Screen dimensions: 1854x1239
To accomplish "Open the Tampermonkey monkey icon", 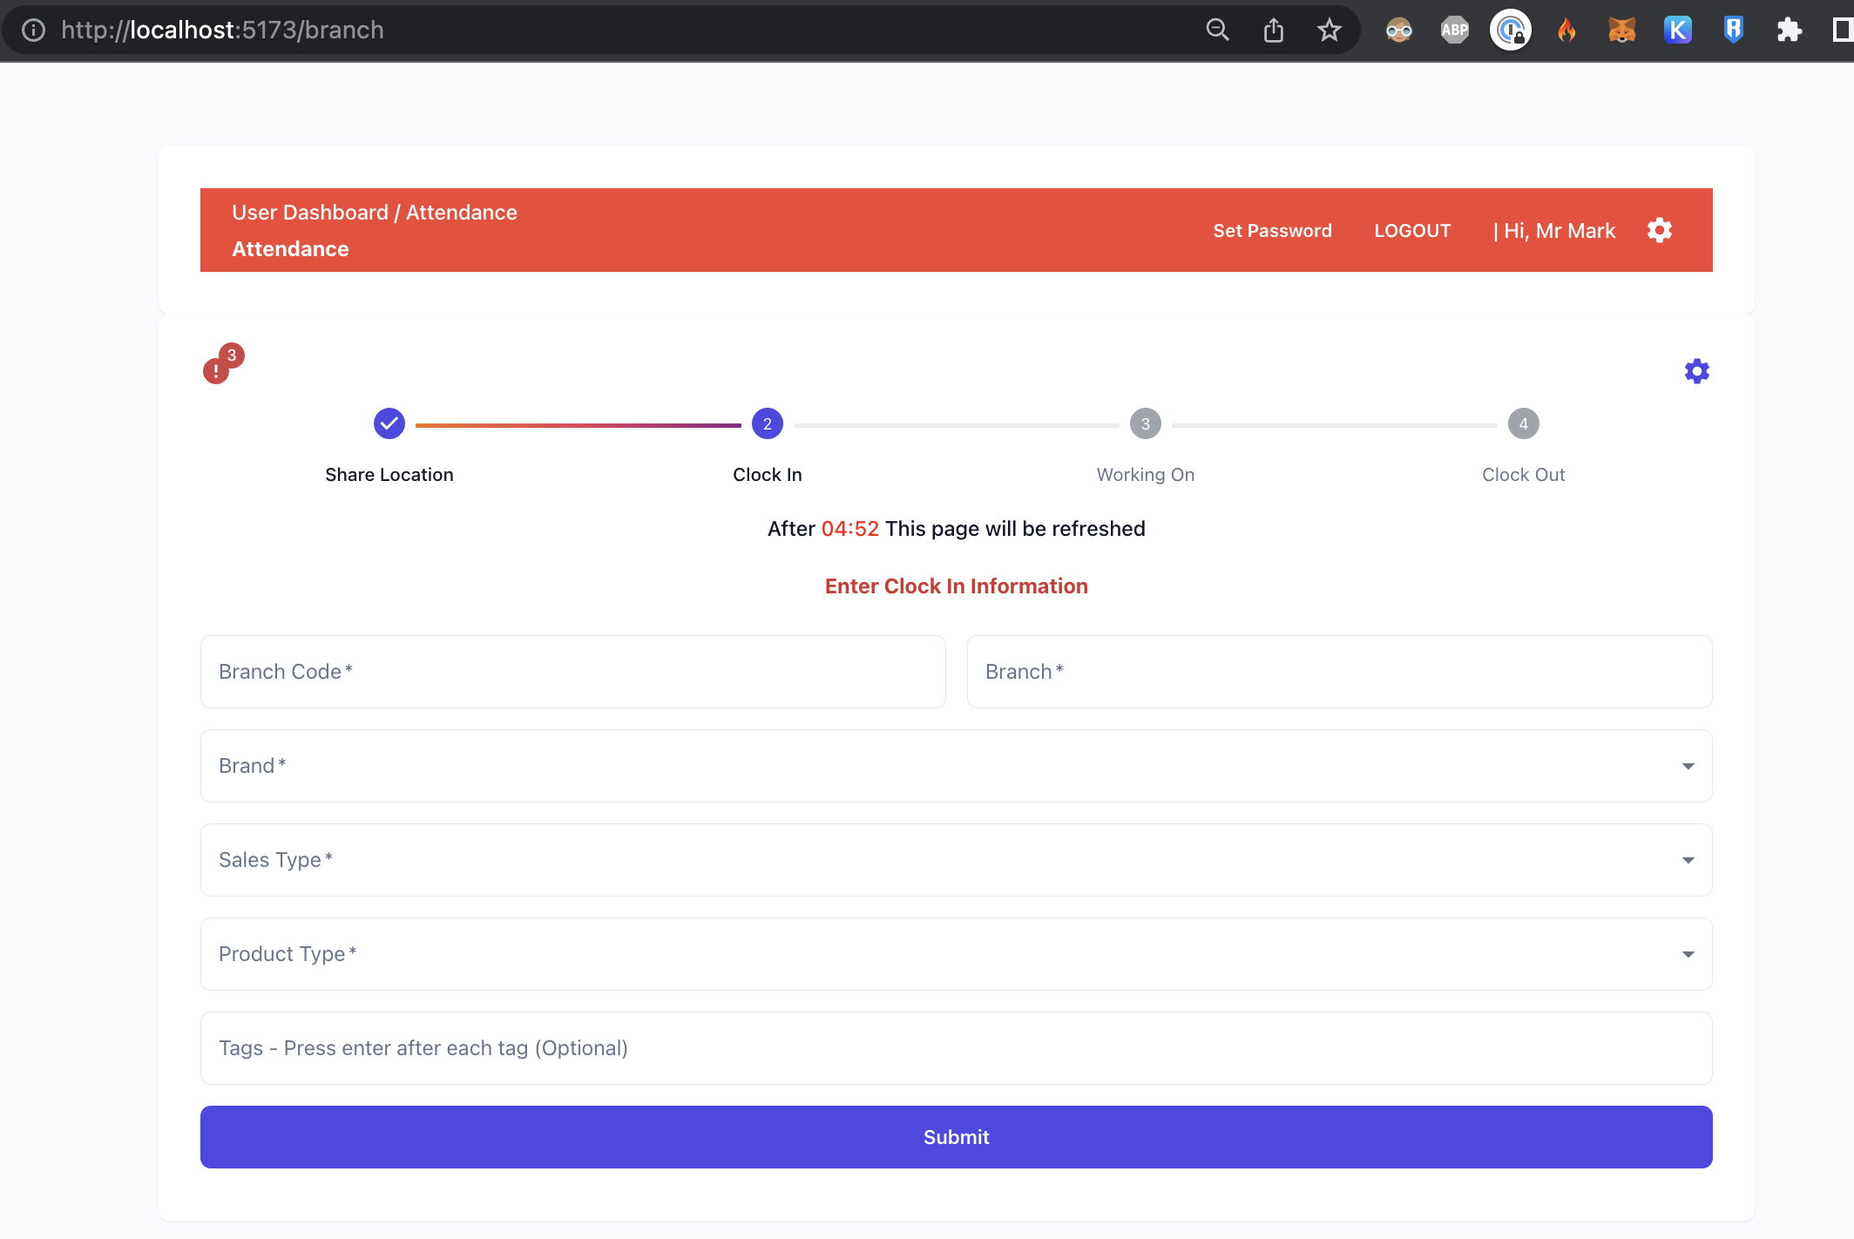I will pos(1398,30).
